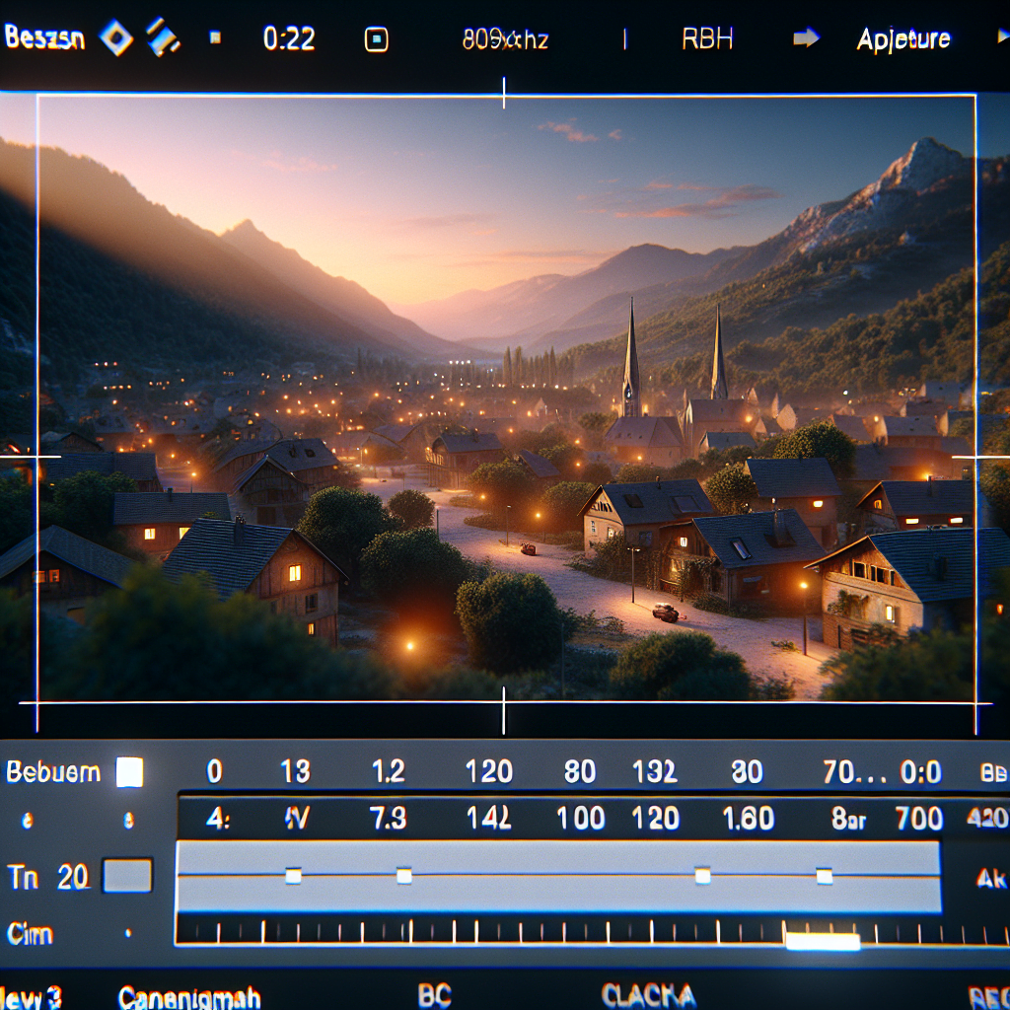Image resolution: width=1010 pixels, height=1010 pixels.
Task: Expand the 809xxhz setting
Action: pyautogui.click(x=505, y=40)
